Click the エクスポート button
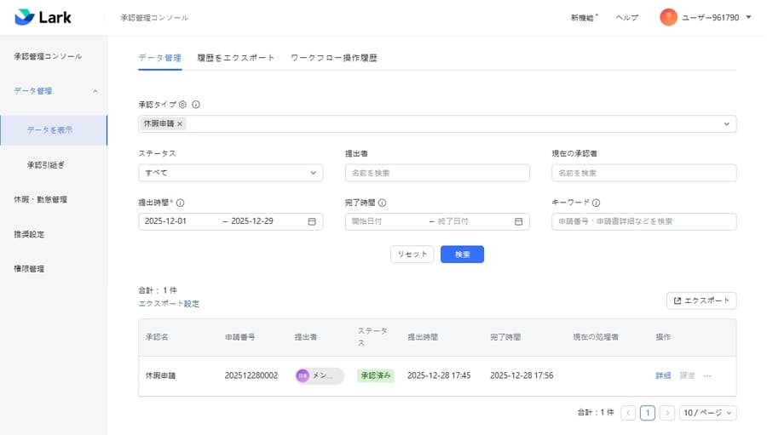Screen dimensions: 767x435 pyautogui.click(x=701, y=300)
